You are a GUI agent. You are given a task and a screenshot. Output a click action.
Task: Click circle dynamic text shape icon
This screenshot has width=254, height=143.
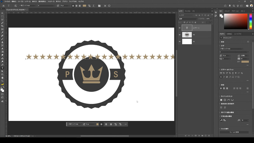(225, 100)
